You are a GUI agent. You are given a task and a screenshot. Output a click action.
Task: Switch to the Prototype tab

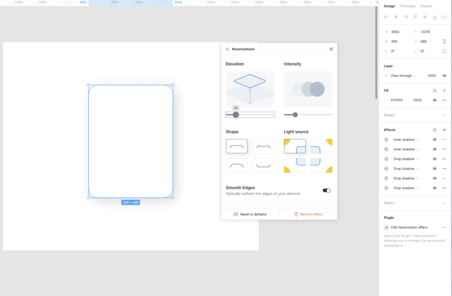(407, 6)
